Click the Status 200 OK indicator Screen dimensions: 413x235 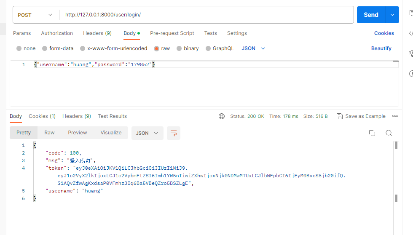(x=247, y=116)
